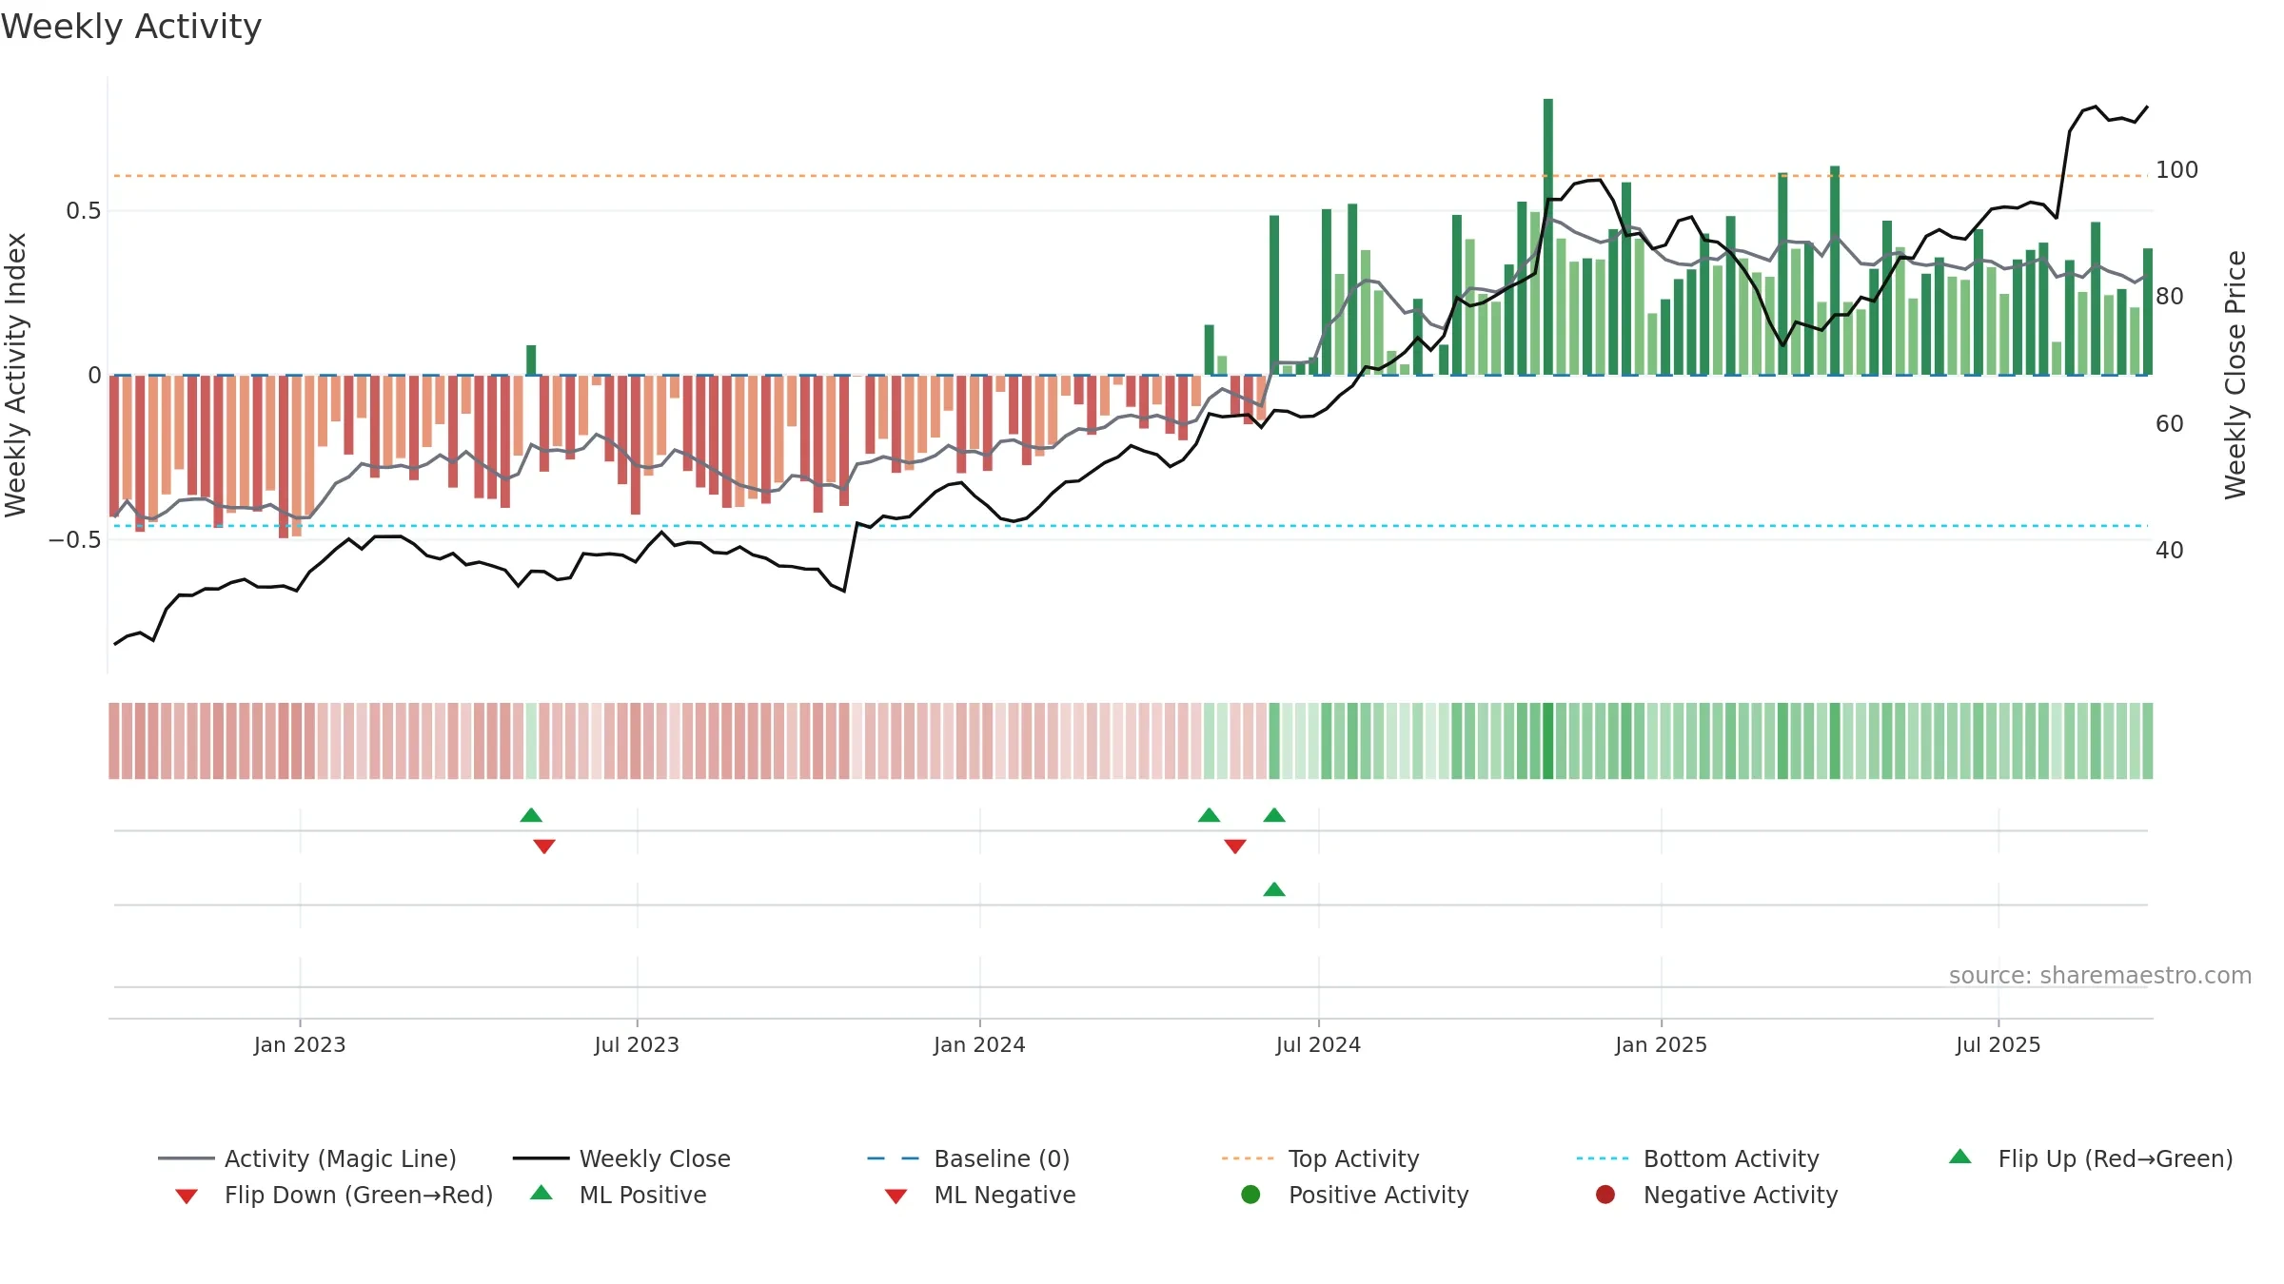Toggle the Top Activity legend entry
The image size is (2284, 1284).
click(1321, 1158)
